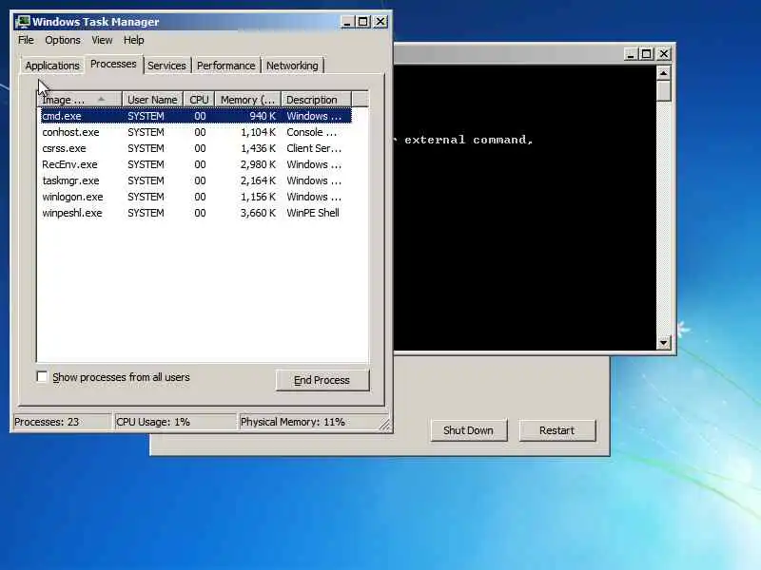Select the csrss.exe process
Viewport: 761px width, 570px height.
point(196,148)
